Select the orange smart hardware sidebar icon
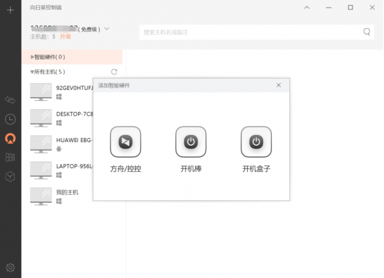Viewport: 384px width, 278px height. [x=10, y=138]
